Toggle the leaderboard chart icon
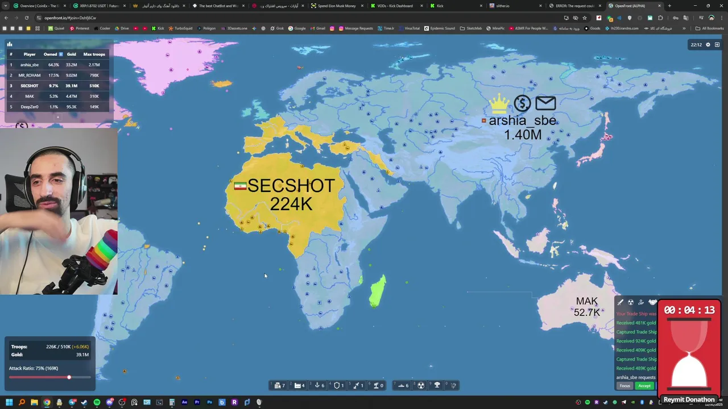Image resolution: width=728 pixels, height=409 pixels. click(10, 44)
